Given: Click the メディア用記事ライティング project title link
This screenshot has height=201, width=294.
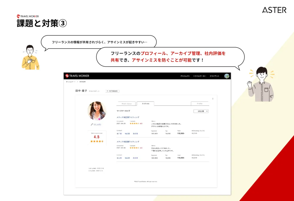Looking at the screenshot, I should coord(128,117).
